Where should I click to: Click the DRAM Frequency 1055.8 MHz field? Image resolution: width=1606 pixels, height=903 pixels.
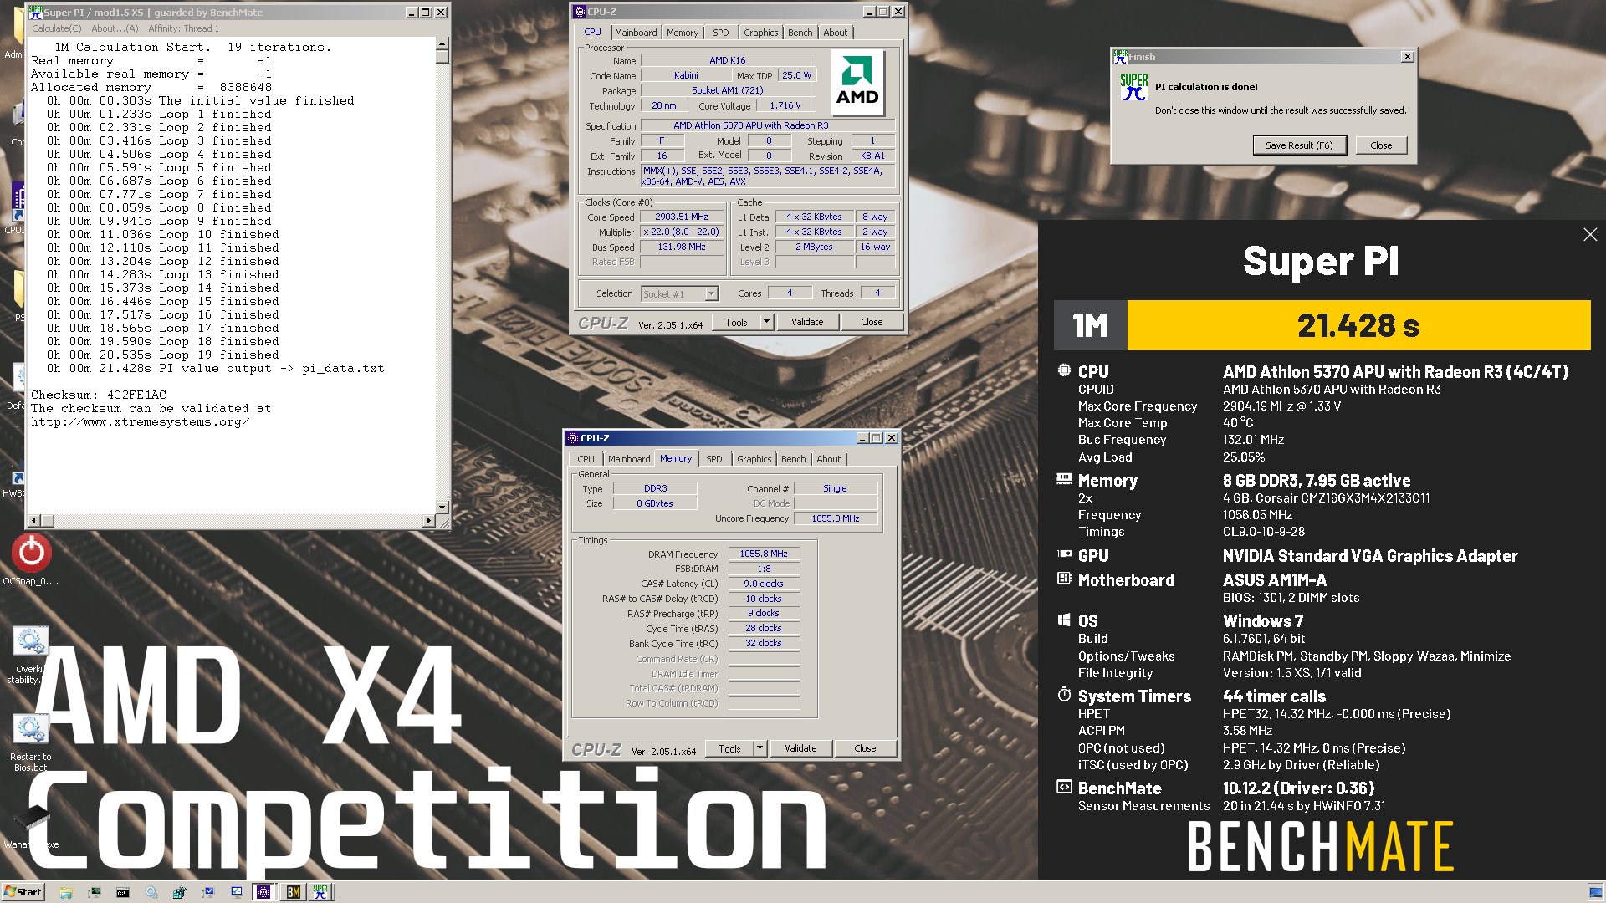point(764,554)
